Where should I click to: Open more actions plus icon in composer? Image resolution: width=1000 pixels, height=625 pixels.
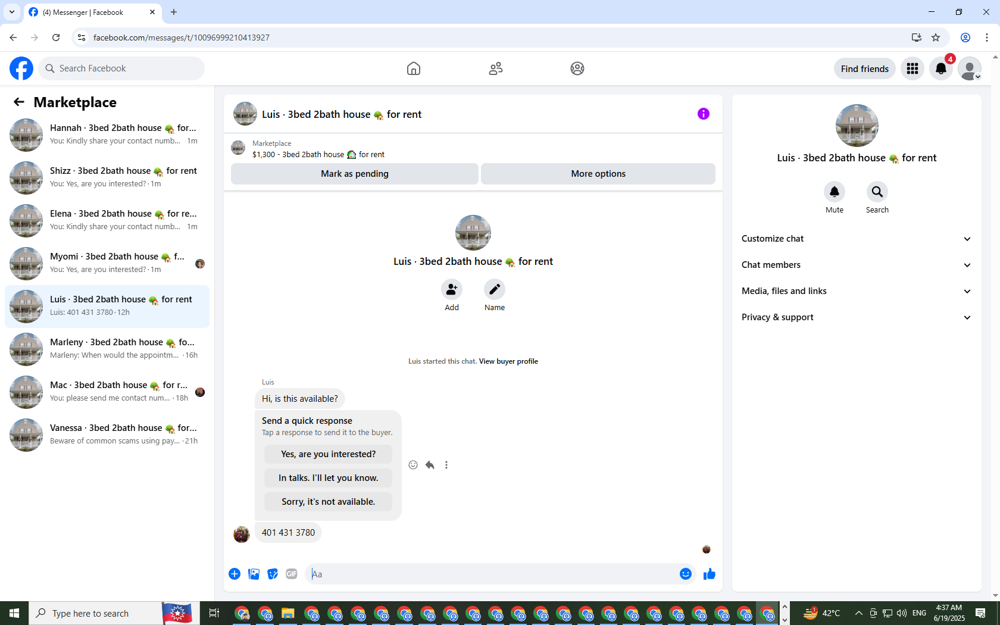tap(235, 574)
